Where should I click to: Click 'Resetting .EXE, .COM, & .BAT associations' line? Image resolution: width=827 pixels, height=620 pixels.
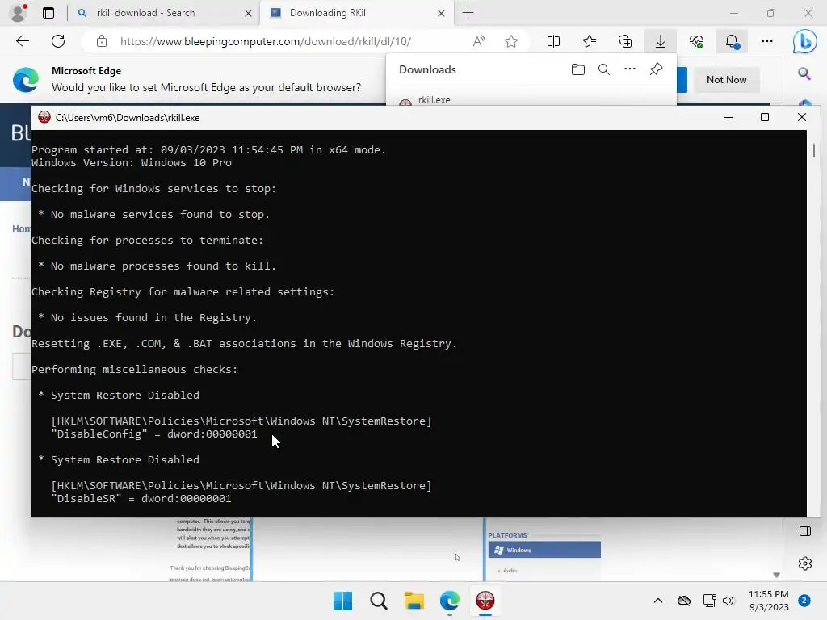coord(244,343)
